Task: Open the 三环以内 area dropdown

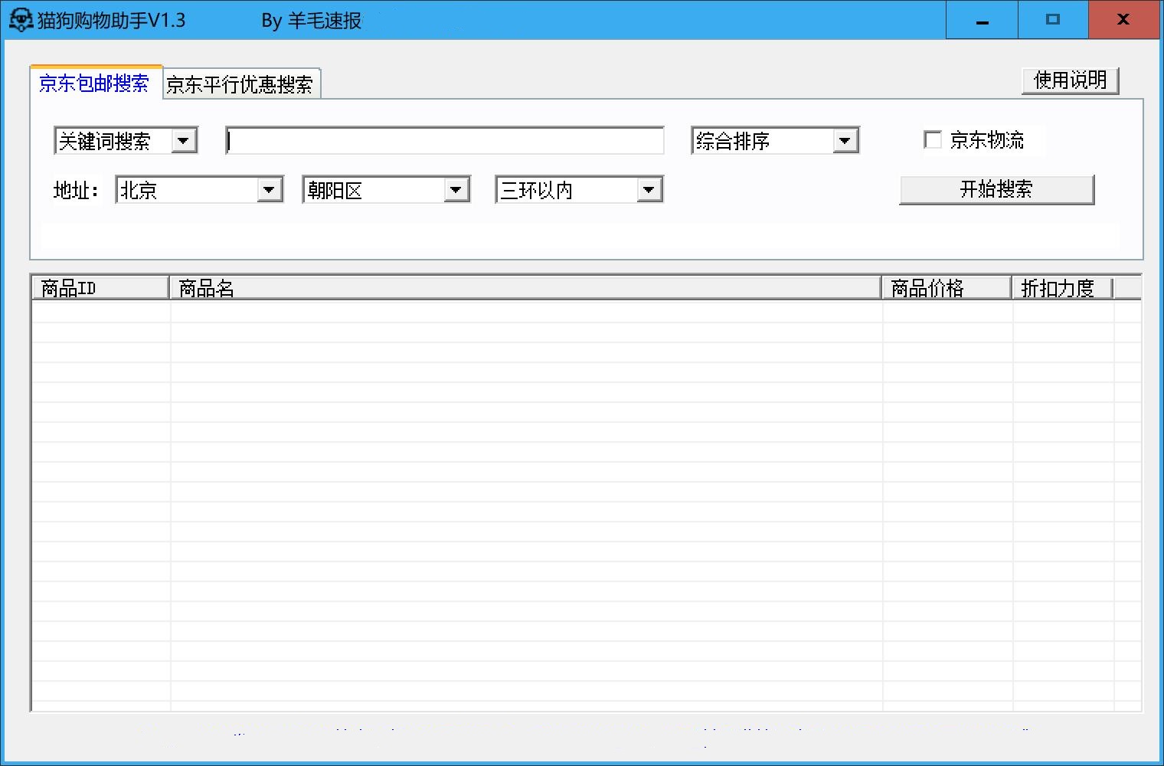Action: click(x=649, y=190)
